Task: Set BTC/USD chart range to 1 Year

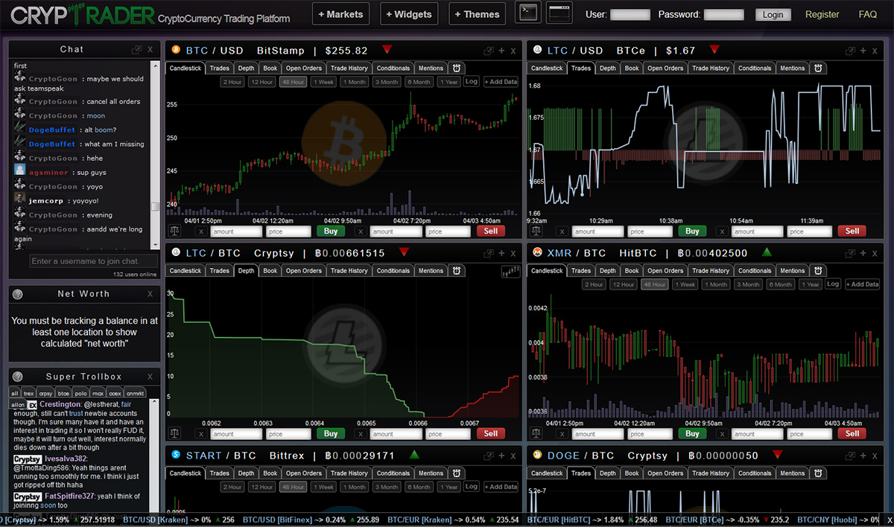Action: (449, 82)
